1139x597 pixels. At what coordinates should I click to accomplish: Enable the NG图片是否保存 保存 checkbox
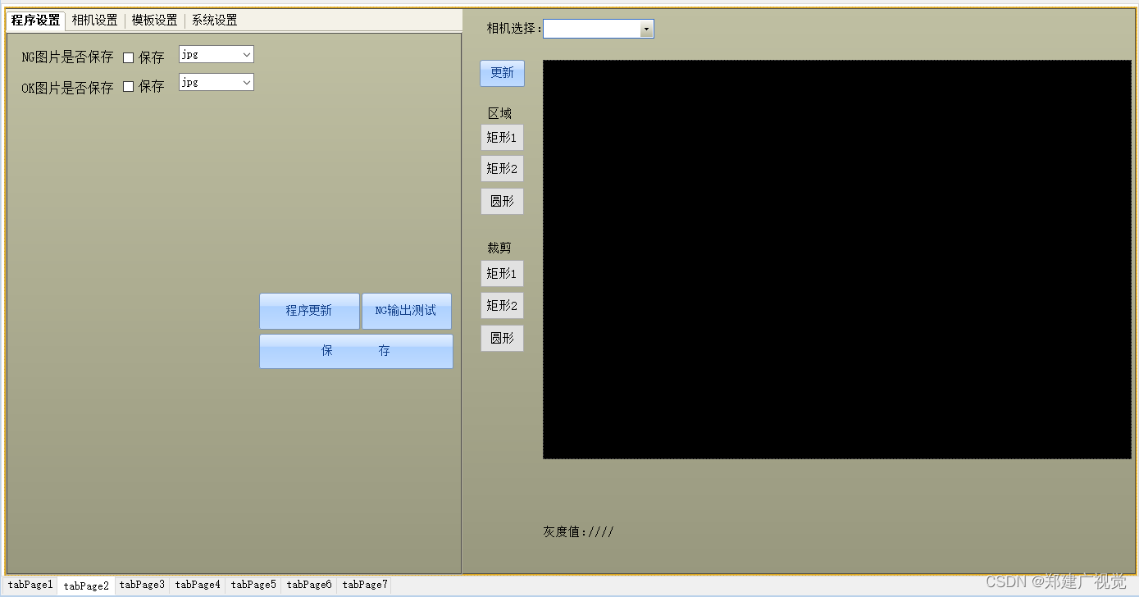(x=128, y=57)
